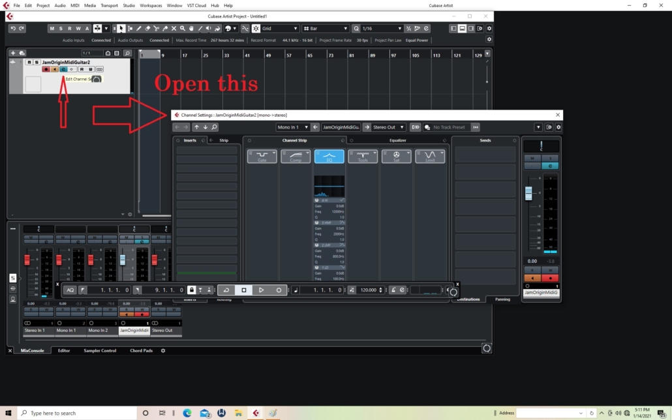Viewport: 672px width, 420px height.
Task: Click the EQ module in the channel strip
Action: tap(329, 157)
